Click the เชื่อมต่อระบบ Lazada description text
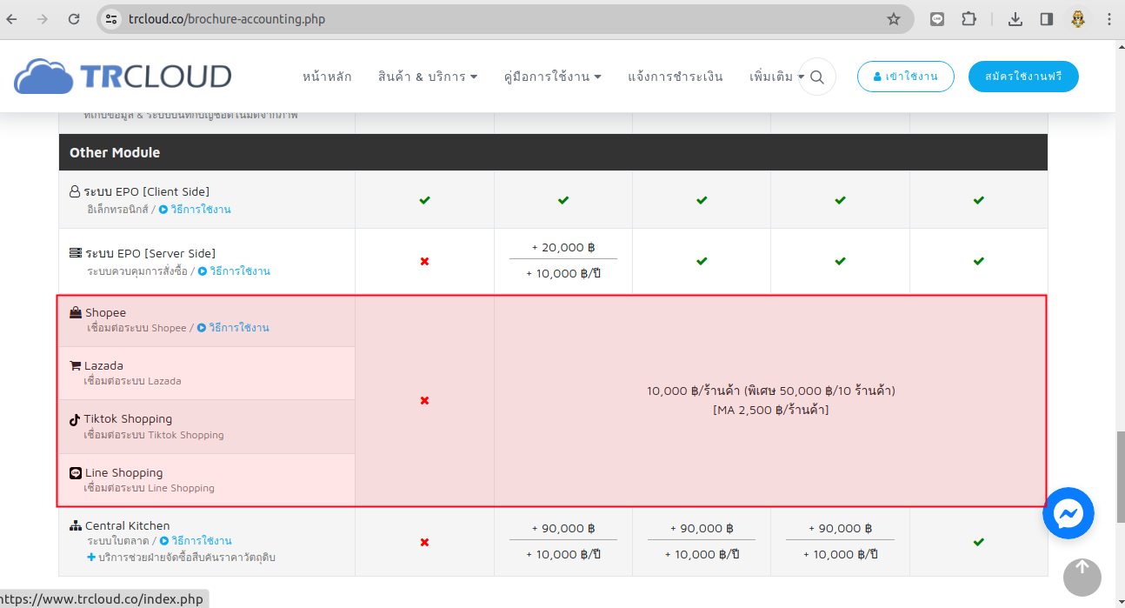Image resolution: width=1125 pixels, height=608 pixels. 132,381
